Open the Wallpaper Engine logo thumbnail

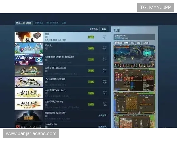29,59
